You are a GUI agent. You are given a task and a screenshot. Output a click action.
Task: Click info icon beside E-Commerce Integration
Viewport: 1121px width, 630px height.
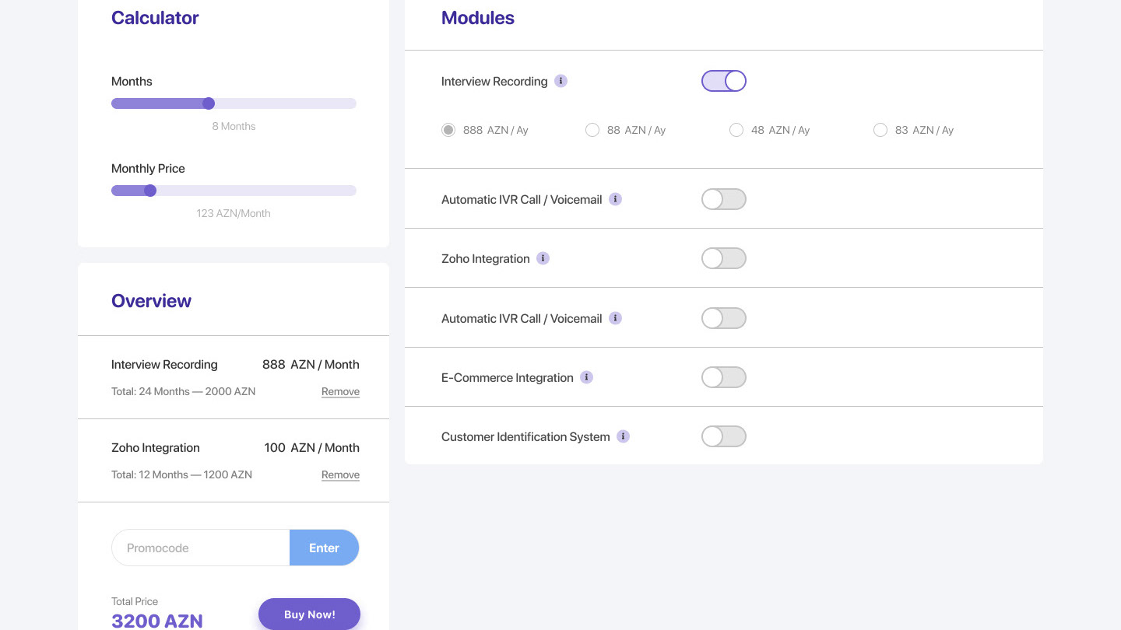point(587,377)
